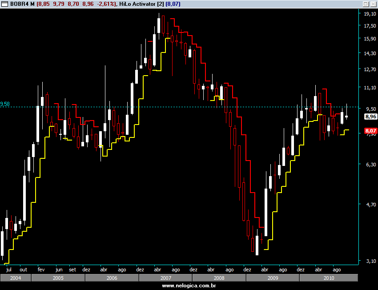Screen dimensions: 378x290
Task: Click the 3,10 price axis label
Action: click(x=371, y=261)
